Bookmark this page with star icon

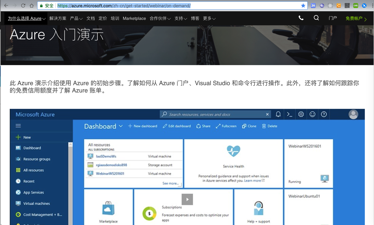click(303, 5)
